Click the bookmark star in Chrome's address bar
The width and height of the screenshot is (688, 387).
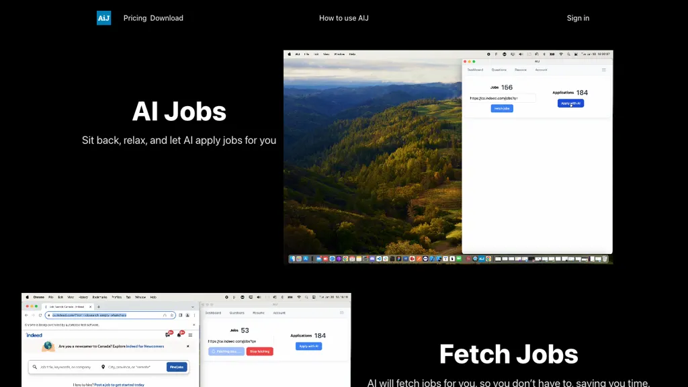coord(172,316)
